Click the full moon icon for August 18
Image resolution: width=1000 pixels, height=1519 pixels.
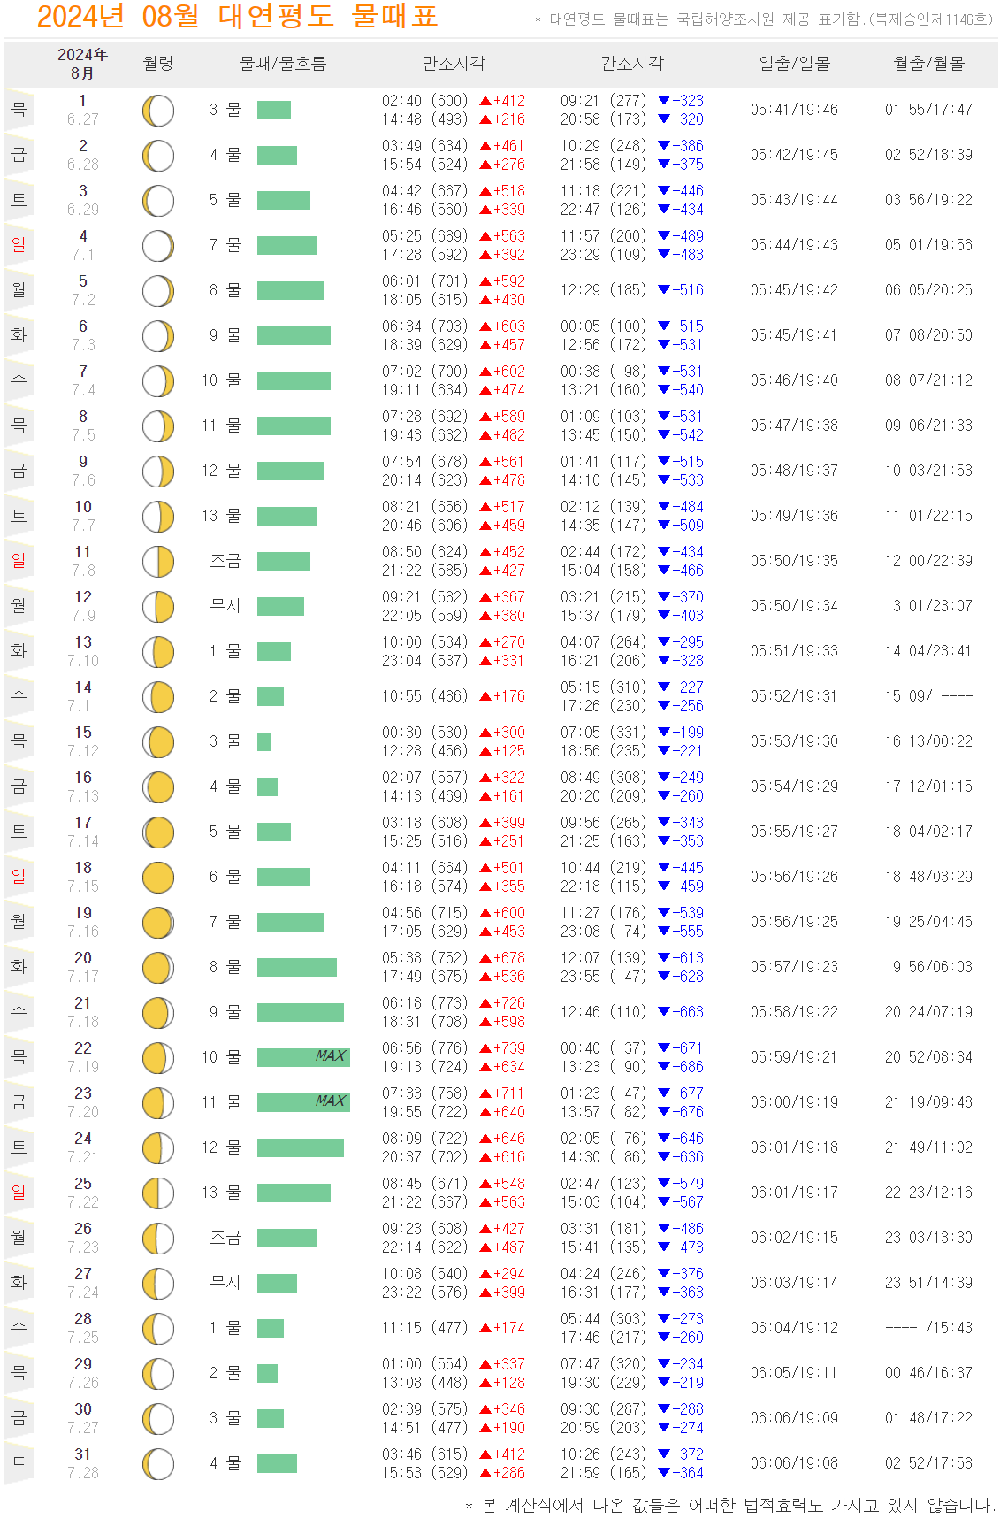pyautogui.click(x=158, y=878)
